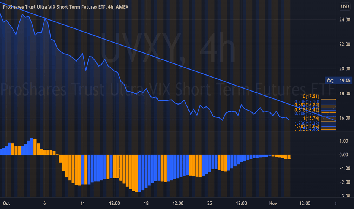Click the 1.00 indicator axis label
Viewport: 354px width, 209px height.
pyautogui.click(x=344, y=141)
